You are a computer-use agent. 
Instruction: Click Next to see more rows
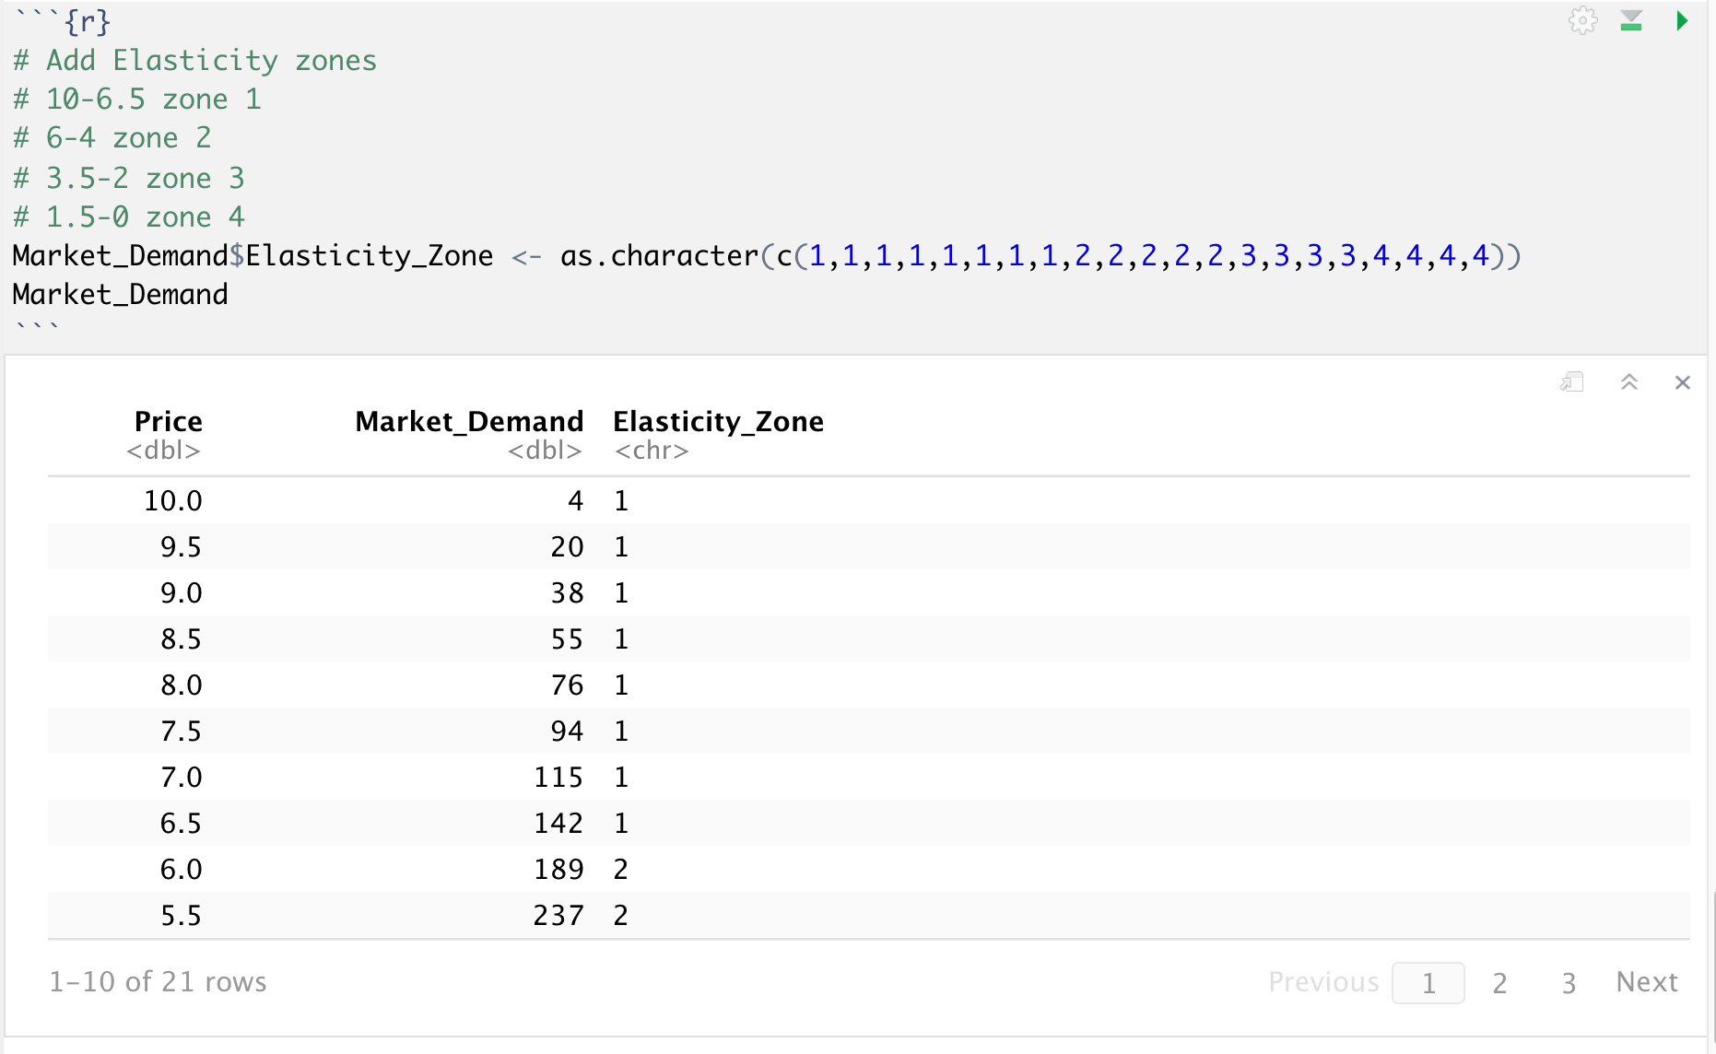1647,982
